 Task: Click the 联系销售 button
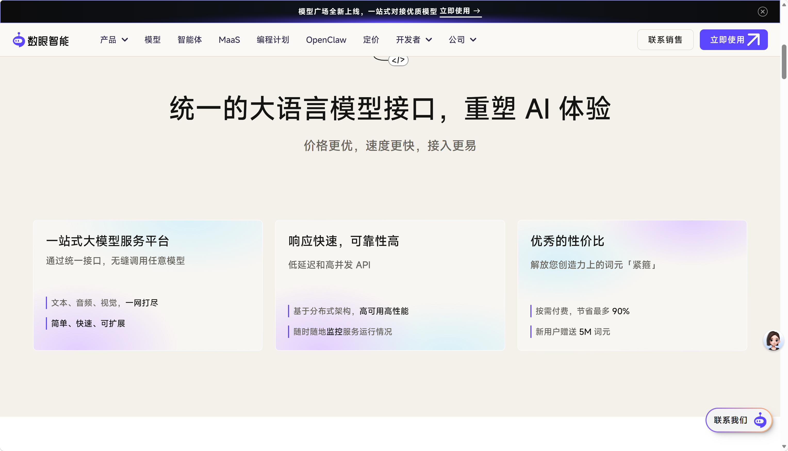point(665,40)
